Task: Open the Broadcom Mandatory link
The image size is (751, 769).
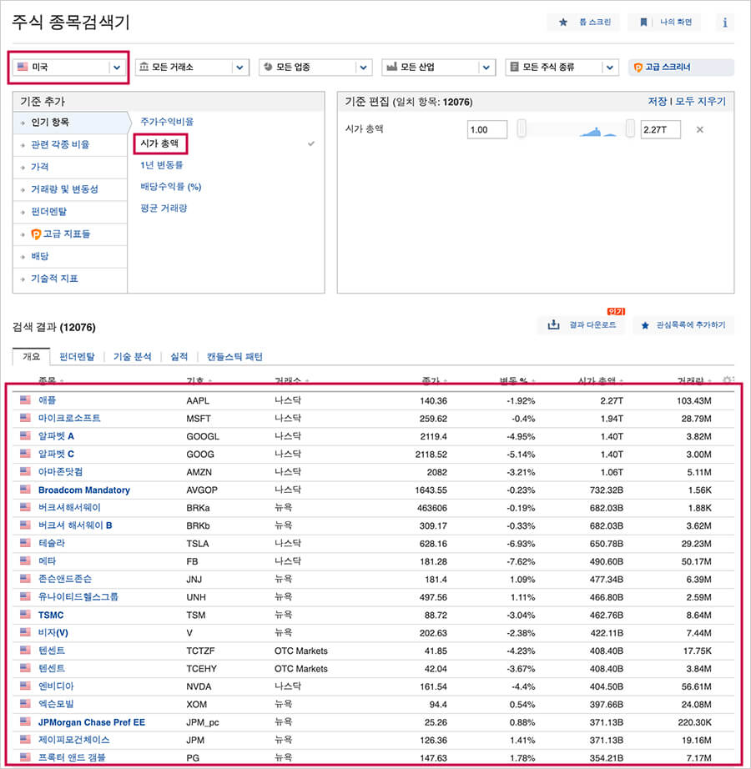Action: 84,490
